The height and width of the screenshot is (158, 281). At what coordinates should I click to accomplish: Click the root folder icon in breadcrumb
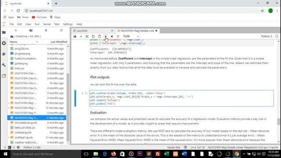pyautogui.click(x=12, y=36)
